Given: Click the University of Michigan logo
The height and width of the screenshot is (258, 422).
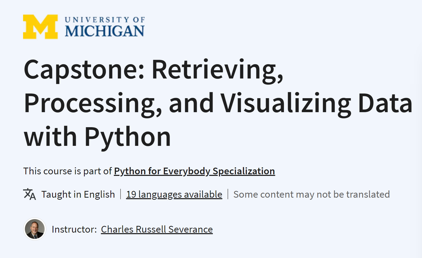Looking at the screenshot, I should tap(84, 27).
